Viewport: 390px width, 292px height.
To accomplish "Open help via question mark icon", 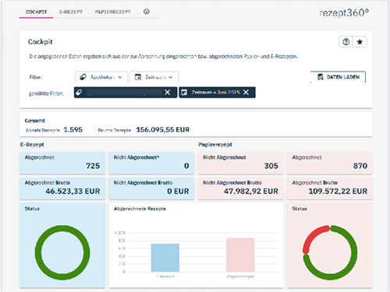I will [346, 42].
